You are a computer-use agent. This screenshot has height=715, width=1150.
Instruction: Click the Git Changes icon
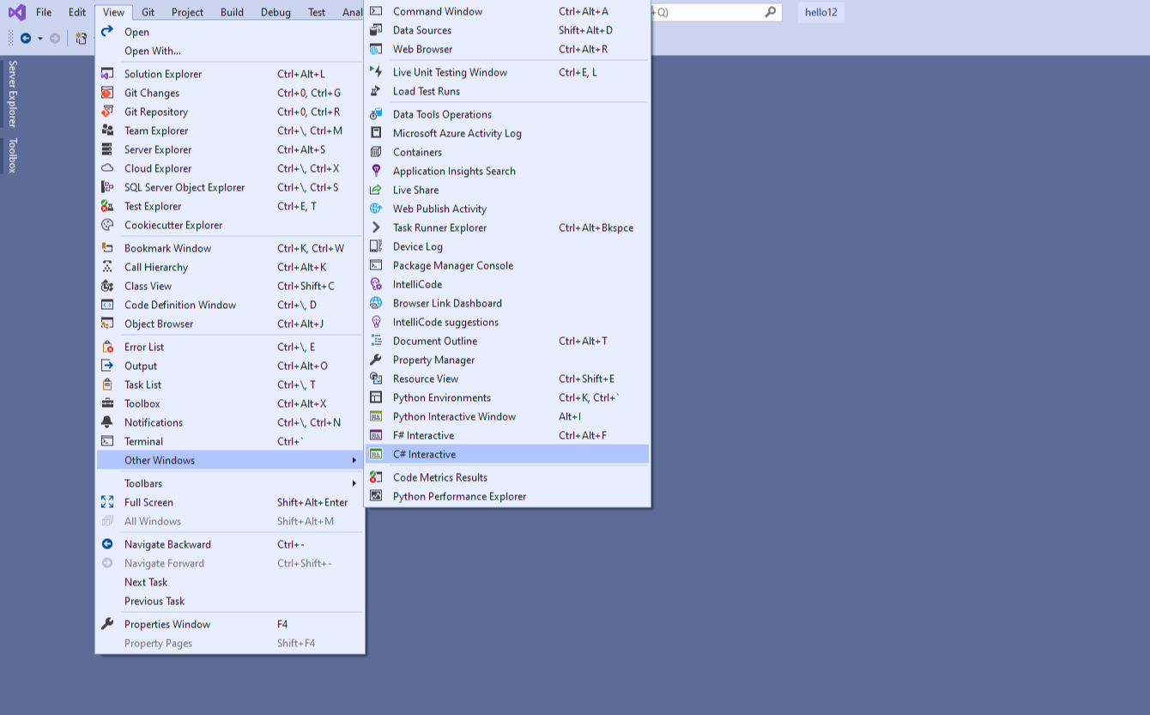click(x=107, y=93)
